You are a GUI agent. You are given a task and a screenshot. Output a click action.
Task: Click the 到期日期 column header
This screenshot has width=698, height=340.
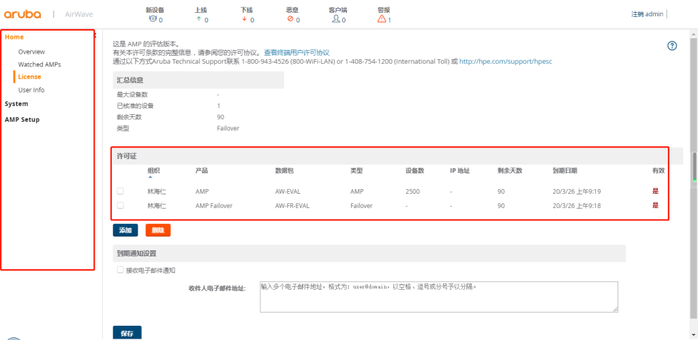[x=565, y=171]
